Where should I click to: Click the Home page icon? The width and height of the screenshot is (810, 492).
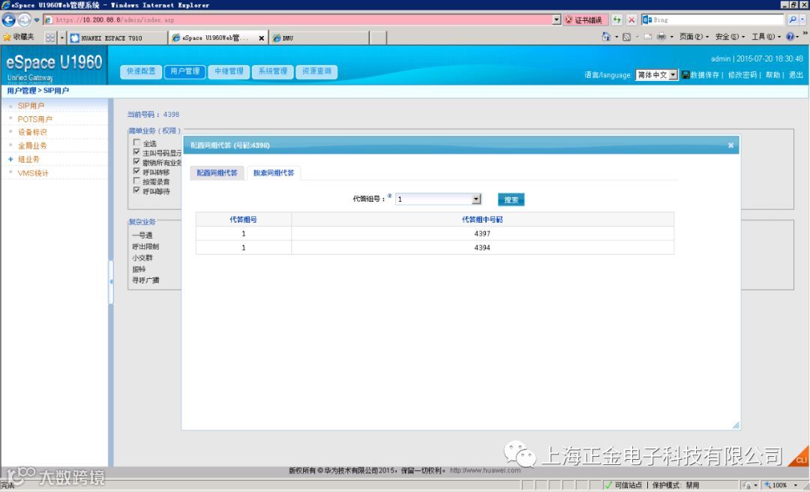(606, 37)
